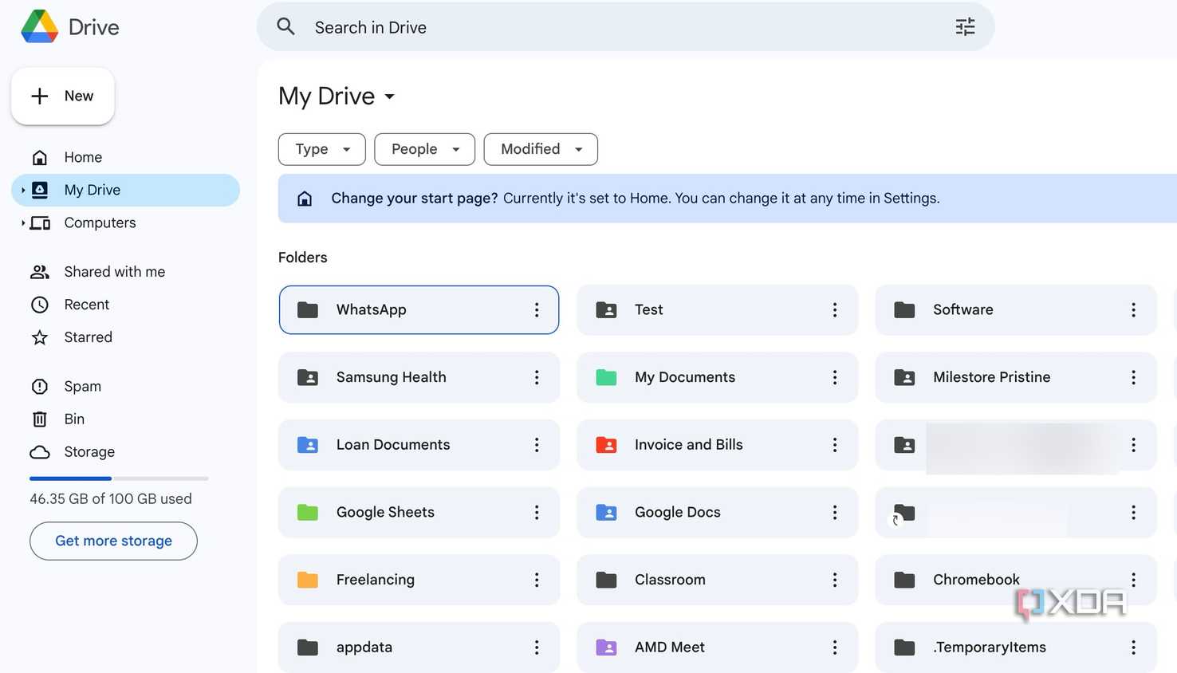
Task: Click green Google Sheets folder icon
Action: point(308,512)
